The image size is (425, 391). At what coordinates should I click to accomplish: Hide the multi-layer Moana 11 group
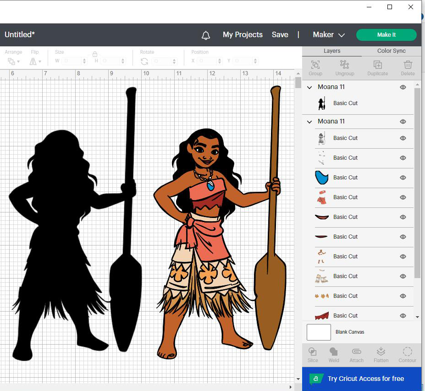point(403,122)
